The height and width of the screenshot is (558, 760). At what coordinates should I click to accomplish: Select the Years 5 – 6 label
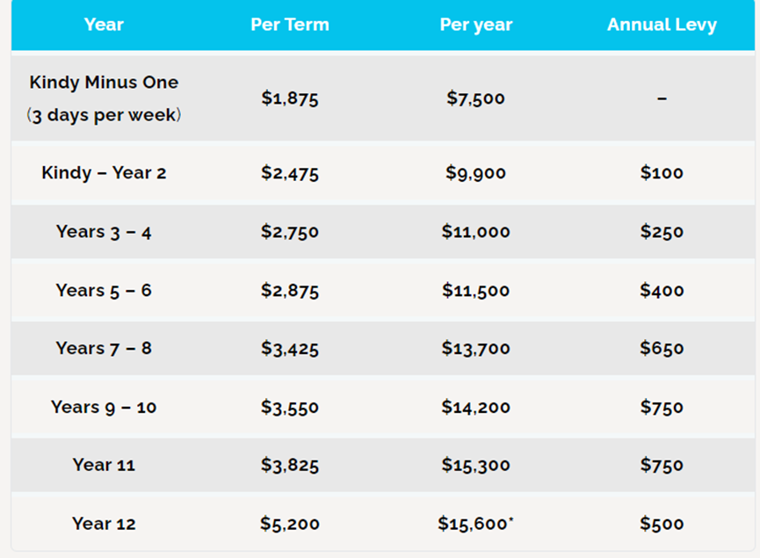[104, 290]
